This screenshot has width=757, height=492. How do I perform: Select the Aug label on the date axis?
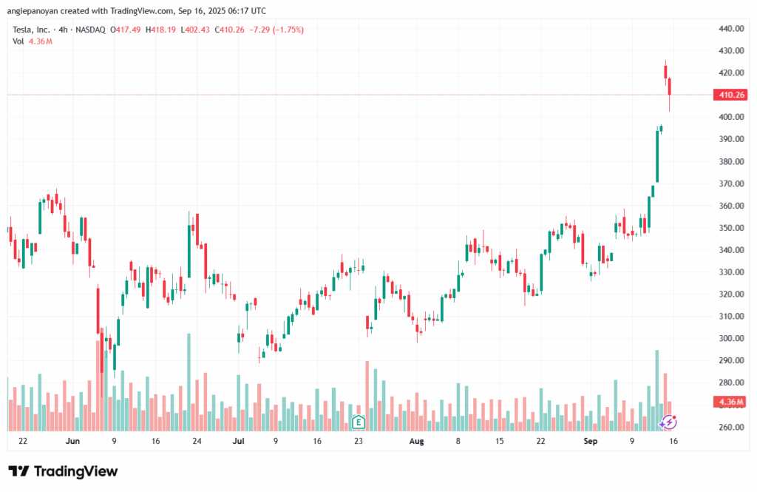[416, 441]
